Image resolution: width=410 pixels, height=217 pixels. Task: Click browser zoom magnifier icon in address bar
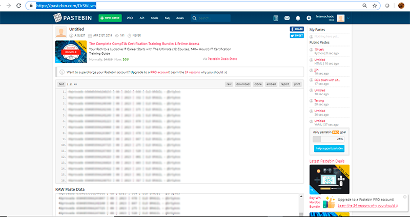pos(364,6)
